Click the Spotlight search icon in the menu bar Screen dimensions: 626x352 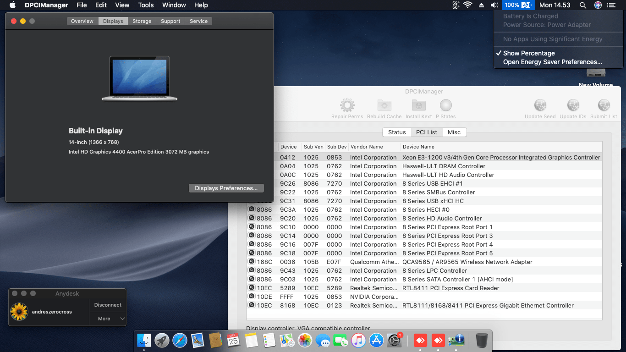(583, 5)
